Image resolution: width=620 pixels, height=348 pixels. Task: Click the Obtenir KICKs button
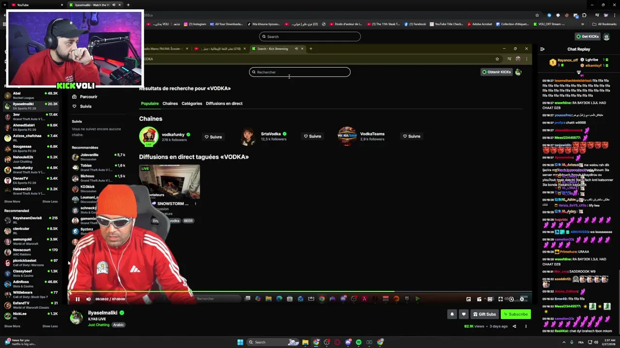point(496,72)
